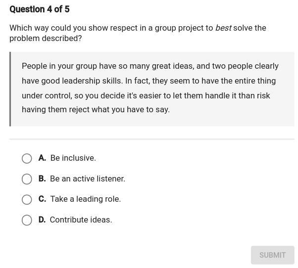Click the bold letter "A." answer label
The image size is (298, 268).
tap(42, 158)
